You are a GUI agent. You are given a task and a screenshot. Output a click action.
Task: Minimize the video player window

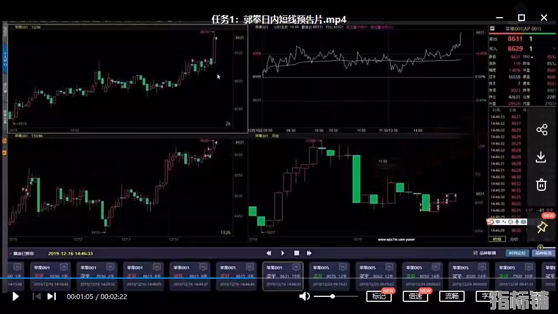click(499, 18)
